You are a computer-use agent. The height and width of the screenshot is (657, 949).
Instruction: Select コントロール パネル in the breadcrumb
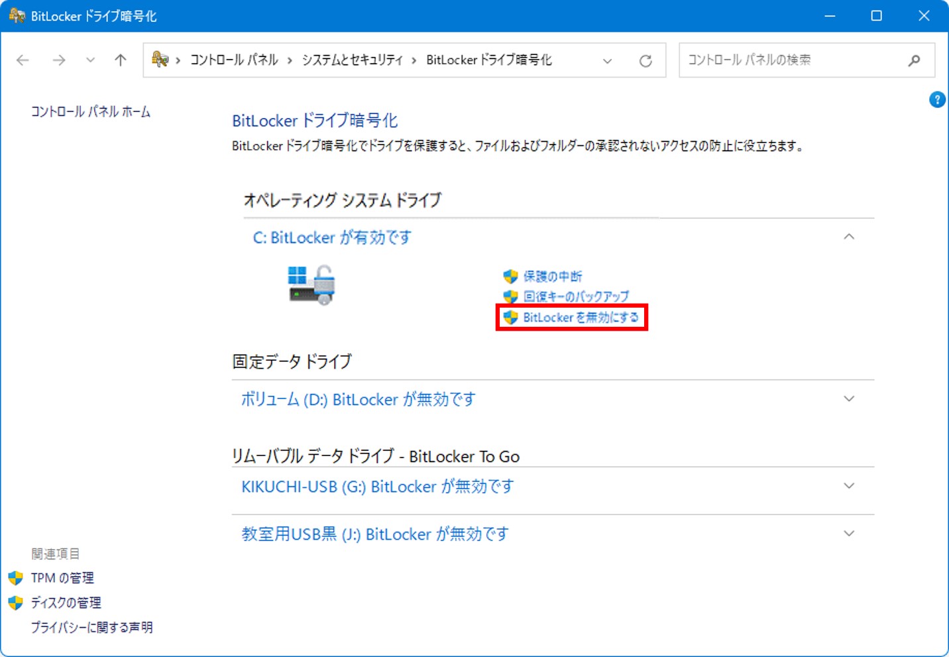(234, 60)
